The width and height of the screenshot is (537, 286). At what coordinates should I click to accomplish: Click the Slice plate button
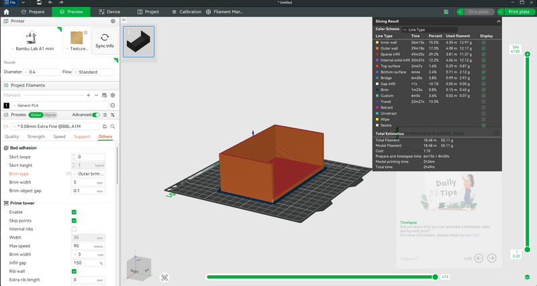pyautogui.click(x=479, y=11)
